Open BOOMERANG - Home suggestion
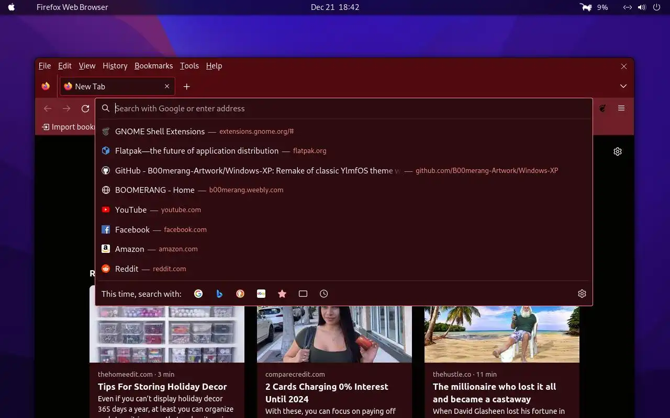This screenshot has height=418, width=670. coord(344,190)
